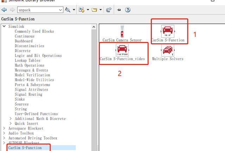This screenshot has width=225, height=151.
Task: Click the forward navigation arrow
Action: pos(13,10)
